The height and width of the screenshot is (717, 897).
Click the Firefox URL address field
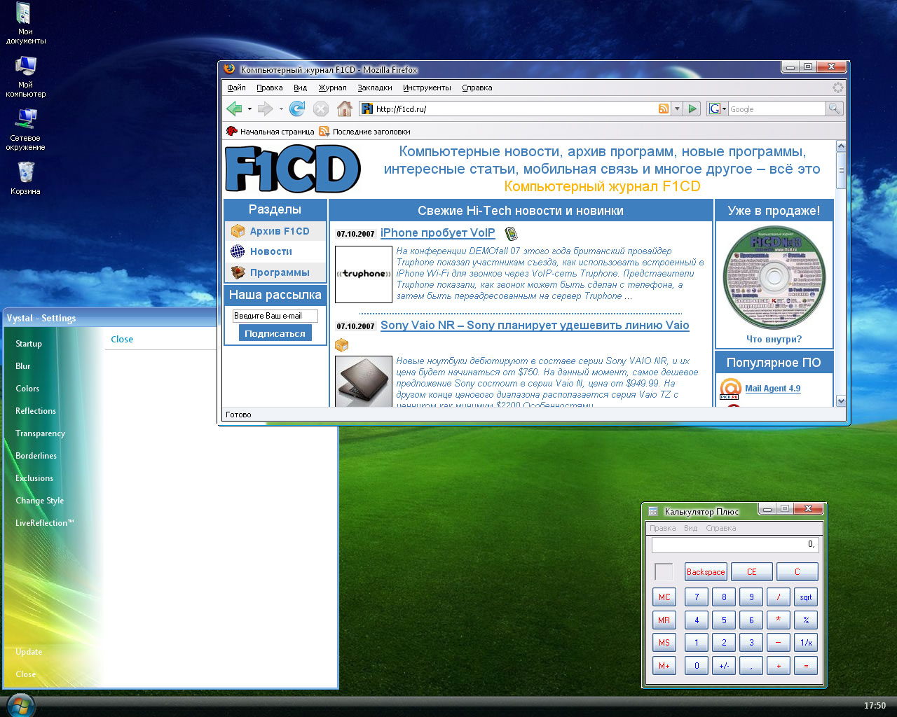(x=515, y=109)
